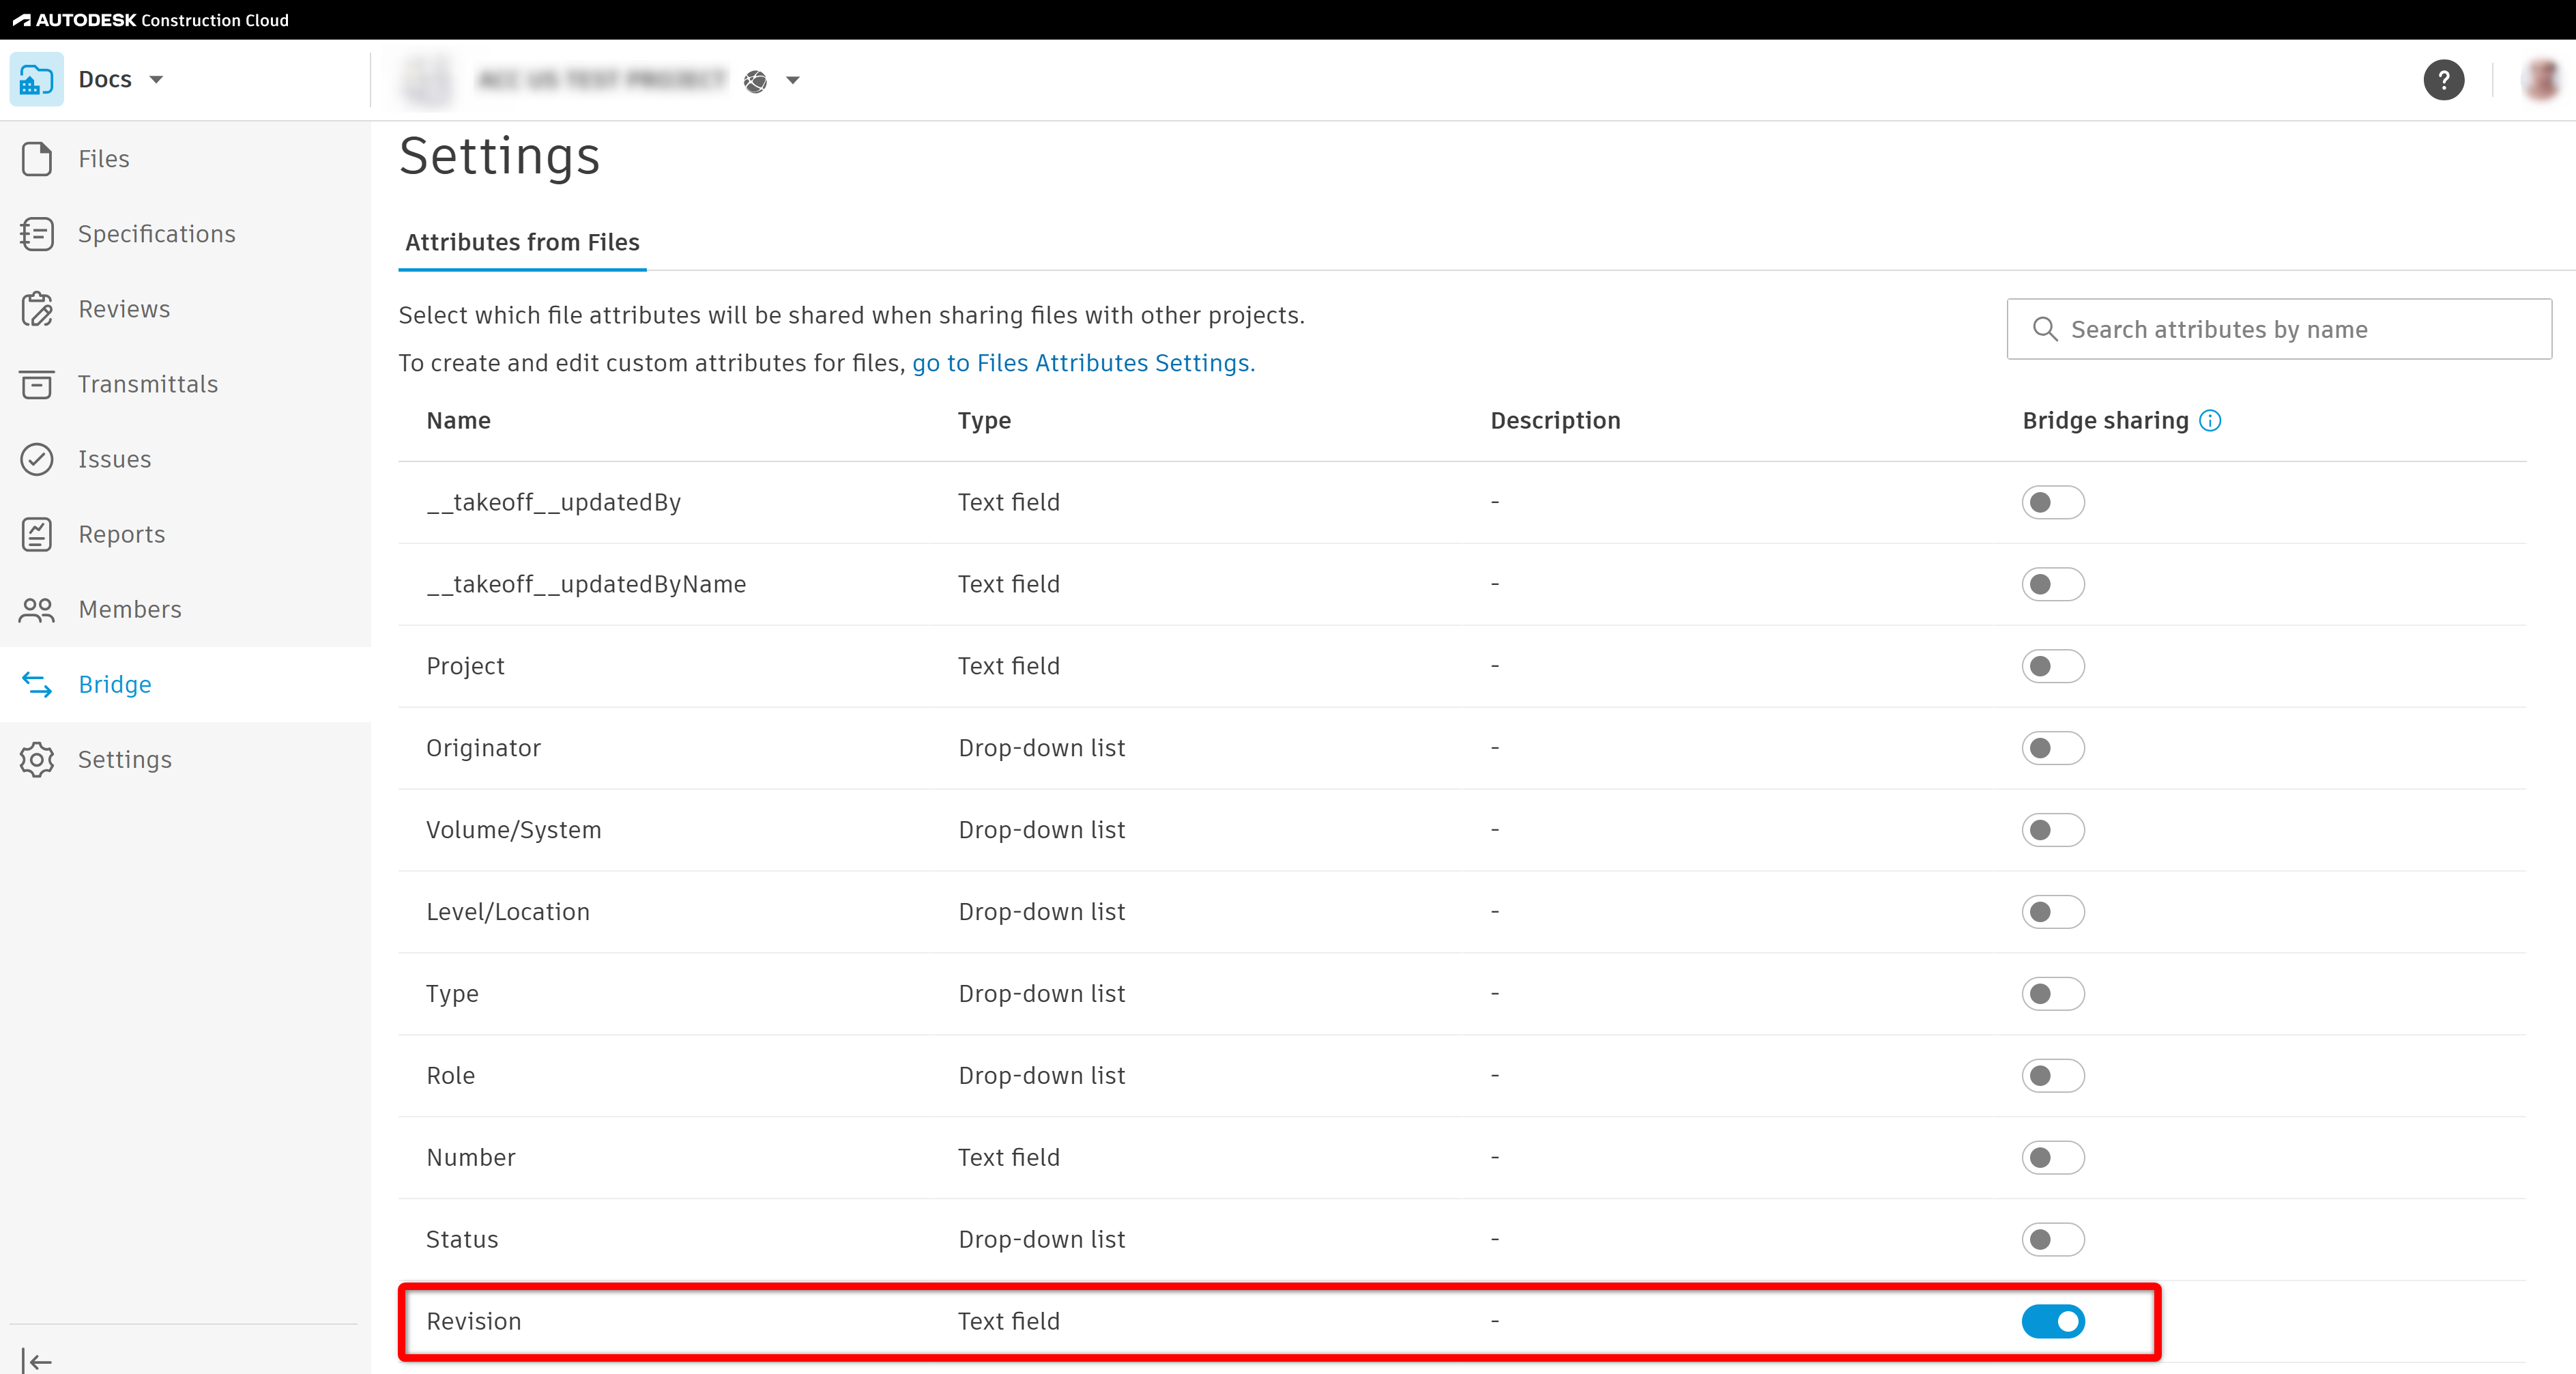Click the Autodesk Construction Cloud logo

[x=151, y=20]
